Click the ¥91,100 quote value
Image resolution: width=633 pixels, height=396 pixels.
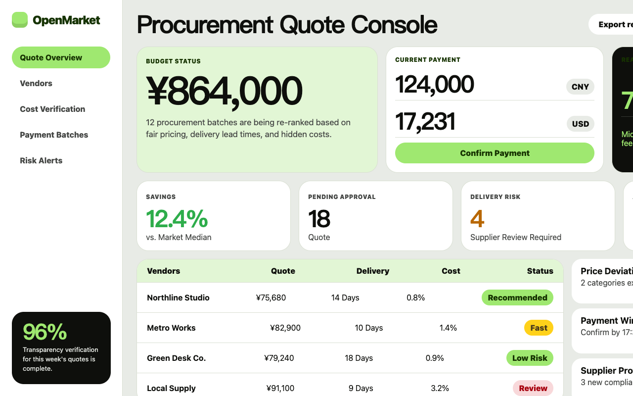[280, 388]
